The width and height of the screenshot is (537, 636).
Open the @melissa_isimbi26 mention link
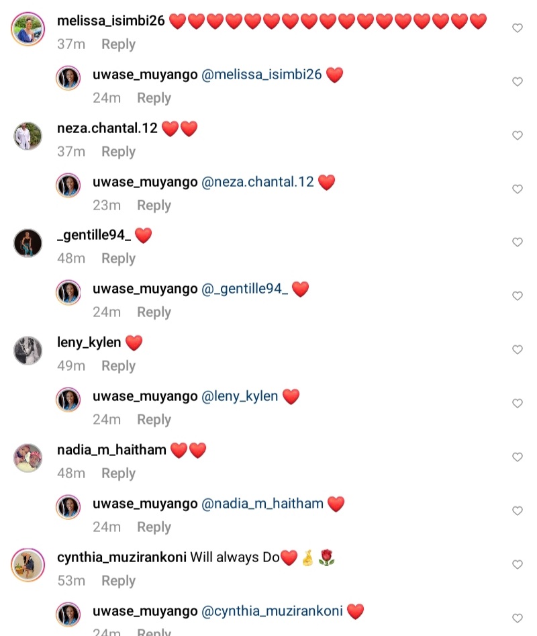261,75
